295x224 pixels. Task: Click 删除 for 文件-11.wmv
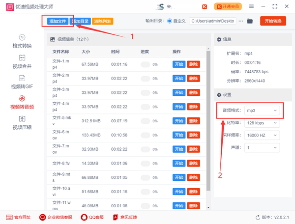tap(193, 206)
